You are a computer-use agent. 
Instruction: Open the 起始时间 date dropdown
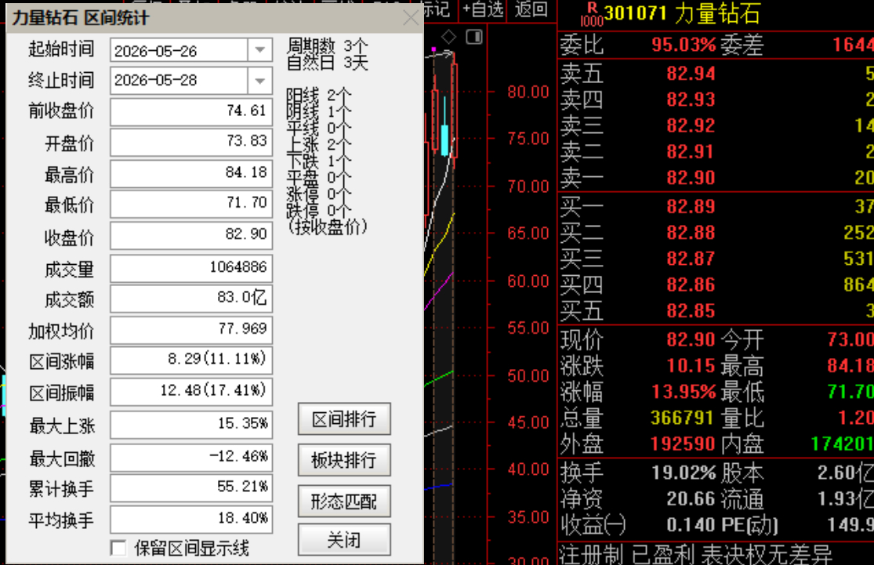click(x=259, y=50)
